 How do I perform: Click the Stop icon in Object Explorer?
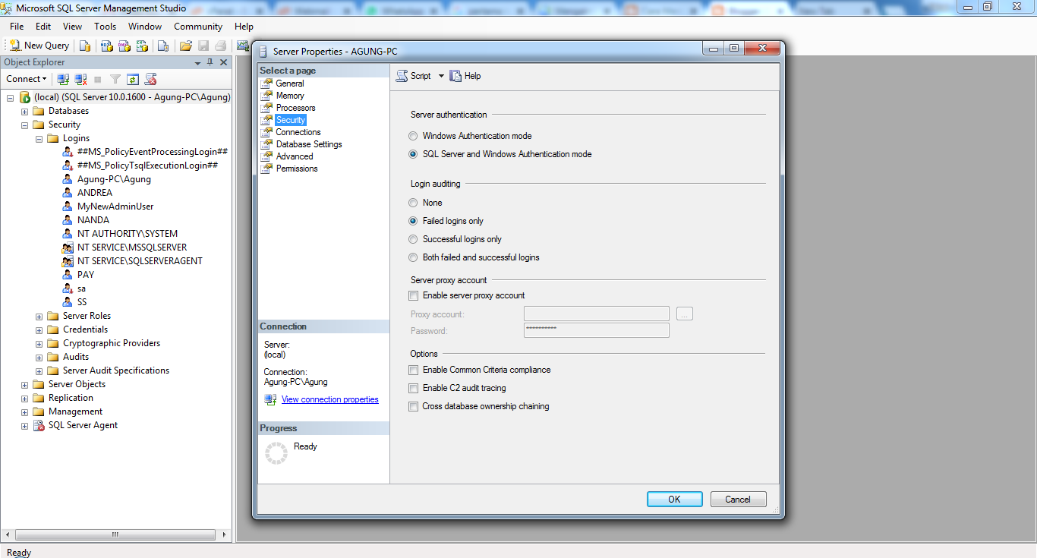pyautogui.click(x=98, y=79)
